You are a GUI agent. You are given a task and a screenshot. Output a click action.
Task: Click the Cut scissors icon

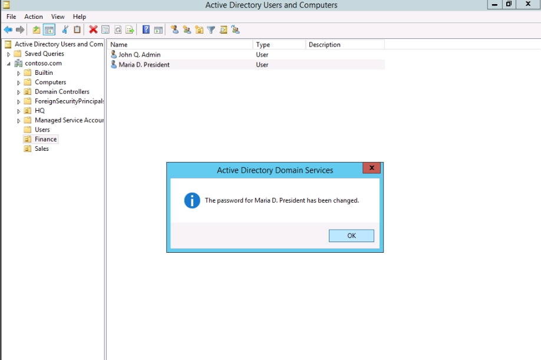tap(65, 29)
